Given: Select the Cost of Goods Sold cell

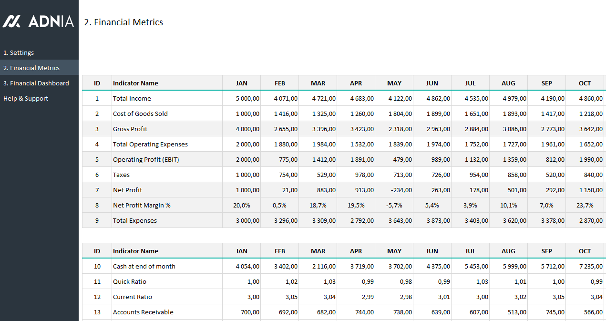Looking at the screenshot, I should point(140,114).
